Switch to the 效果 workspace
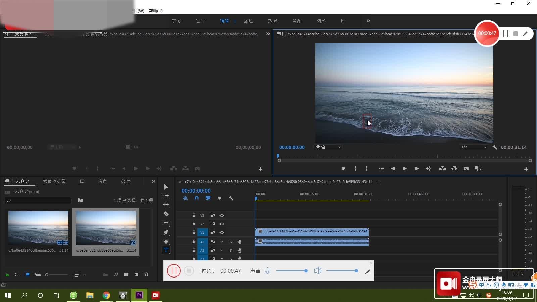 tap(273, 21)
